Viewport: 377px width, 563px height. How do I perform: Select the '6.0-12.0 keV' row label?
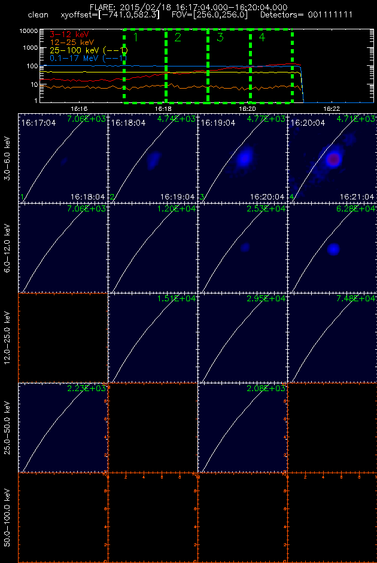(8, 248)
